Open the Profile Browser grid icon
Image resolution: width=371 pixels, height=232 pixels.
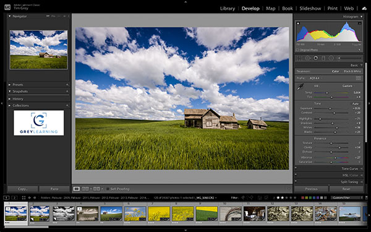[x=359, y=78]
